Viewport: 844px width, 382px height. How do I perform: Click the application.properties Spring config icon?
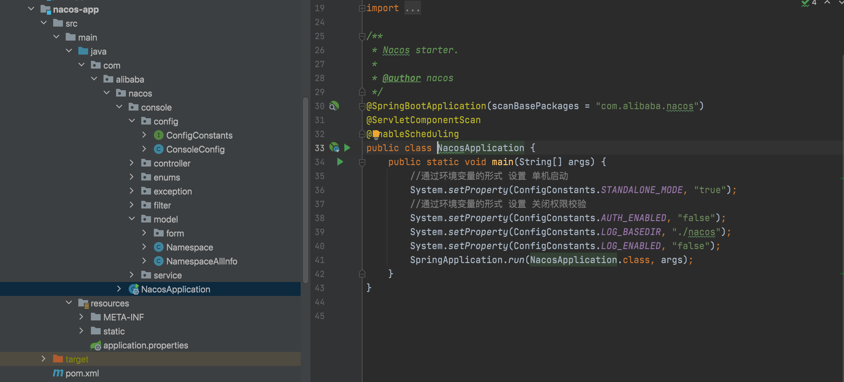click(96, 345)
